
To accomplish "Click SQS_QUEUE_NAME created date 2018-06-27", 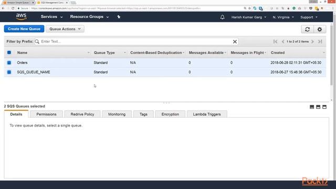I will pos(296,72).
